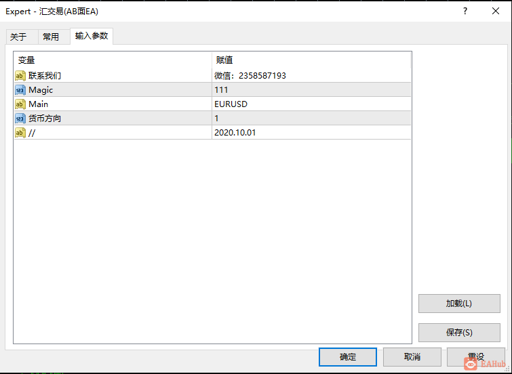Image resolution: width=512 pixels, height=374 pixels.
Task: Confirm with the 确定 button
Action: pos(348,356)
